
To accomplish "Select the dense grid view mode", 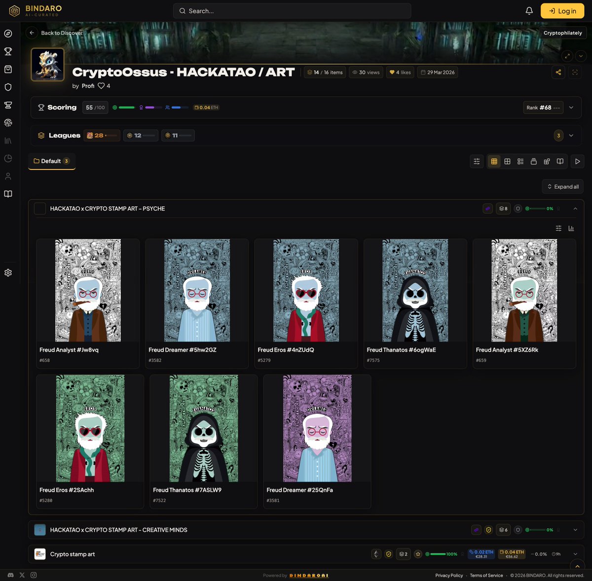I will [494, 161].
